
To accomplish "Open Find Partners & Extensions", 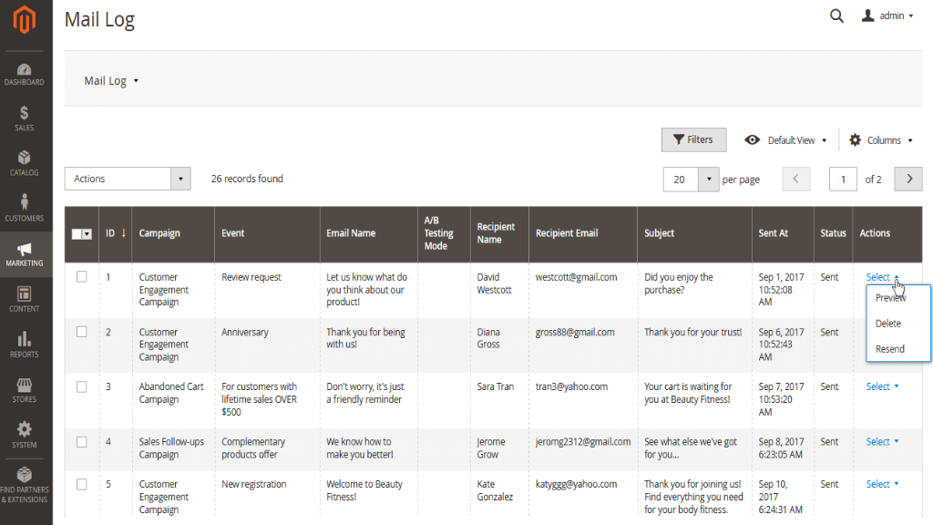I will 25,485.
